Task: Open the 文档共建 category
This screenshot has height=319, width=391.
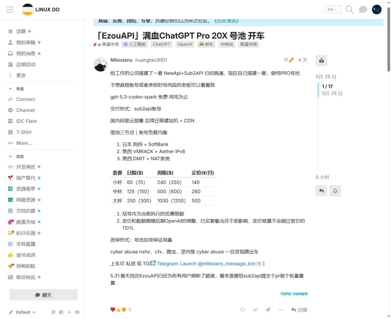Action: click(26, 211)
